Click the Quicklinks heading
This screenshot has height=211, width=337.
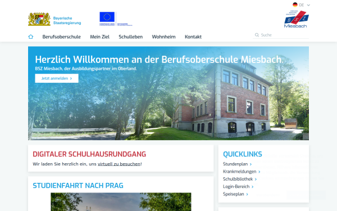(243, 154)
